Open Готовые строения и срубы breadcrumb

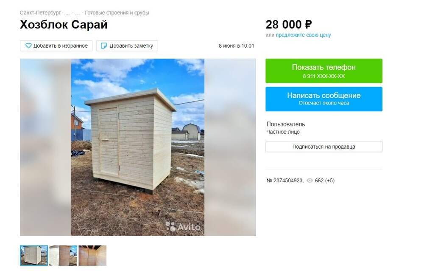117,13
